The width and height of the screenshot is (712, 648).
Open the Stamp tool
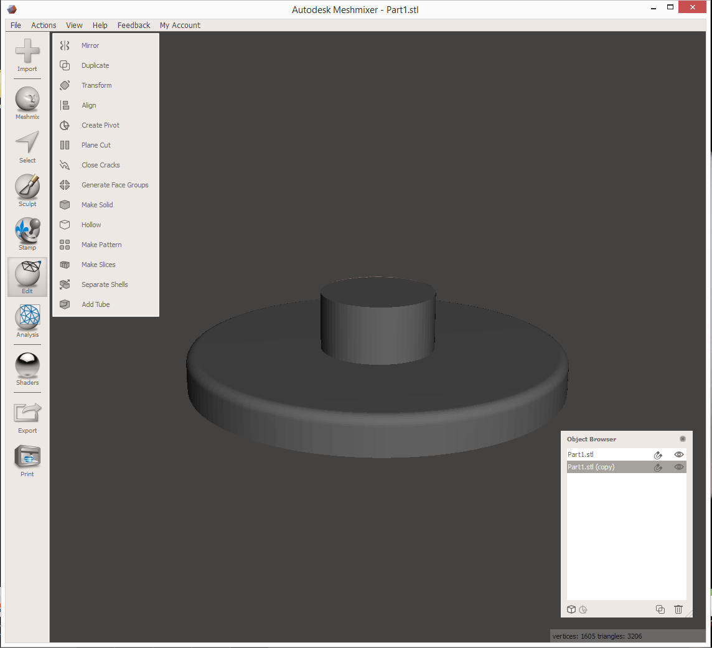27,234
